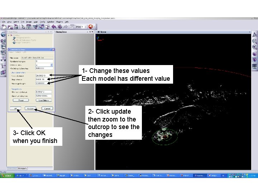258x193 pixels.
Task: Click the clock on the taskbar
Action: click(252, 175)
